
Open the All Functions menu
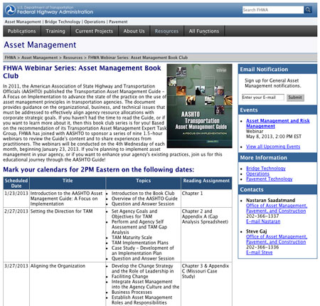pos(204,31)
